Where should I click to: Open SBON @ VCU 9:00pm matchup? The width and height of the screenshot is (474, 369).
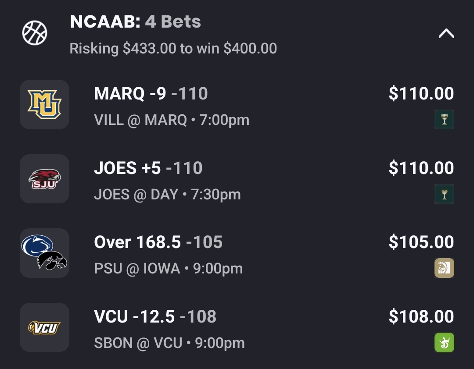(169, 343)
